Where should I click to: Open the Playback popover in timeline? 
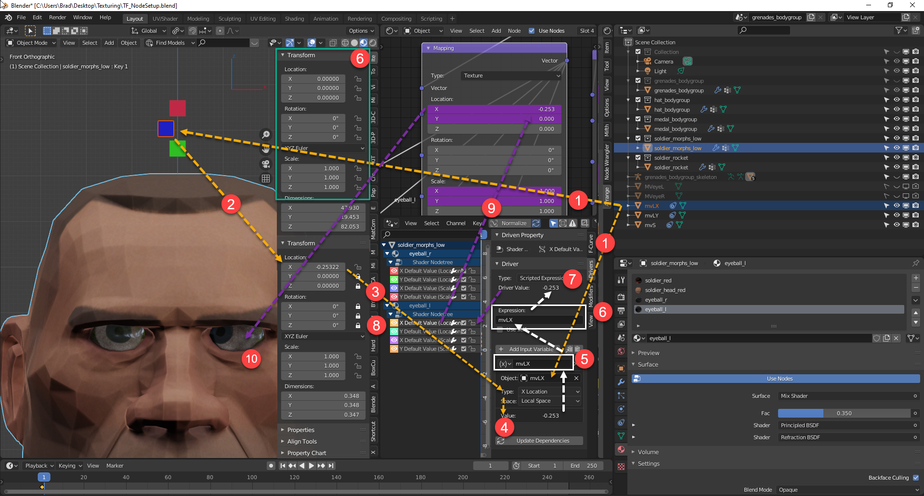[39, 466]
